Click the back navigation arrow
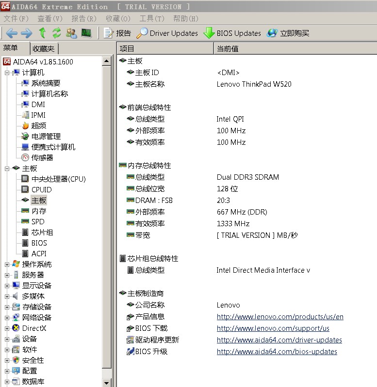This screenshot has width=377, height=387. 12,33
